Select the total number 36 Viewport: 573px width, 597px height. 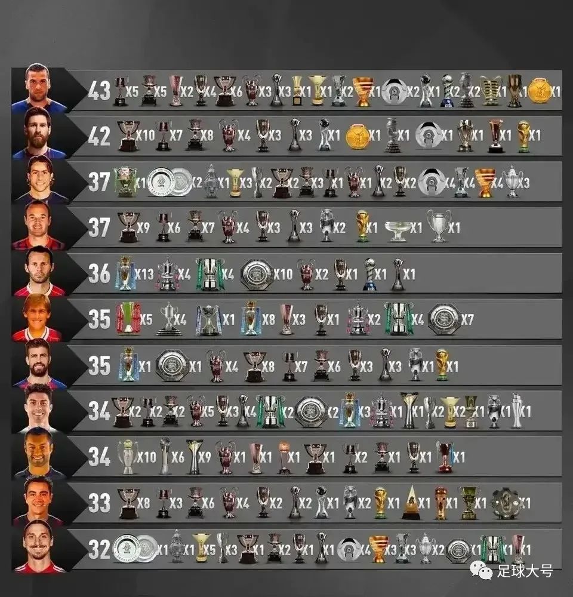[x=99, y=273]
